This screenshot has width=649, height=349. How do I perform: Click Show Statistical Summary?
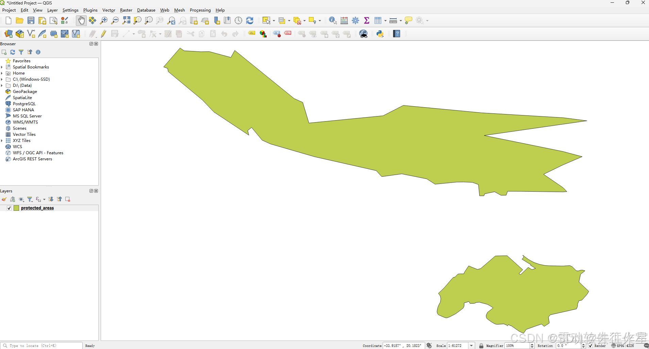pyautogui.click(x=367, y=20)
